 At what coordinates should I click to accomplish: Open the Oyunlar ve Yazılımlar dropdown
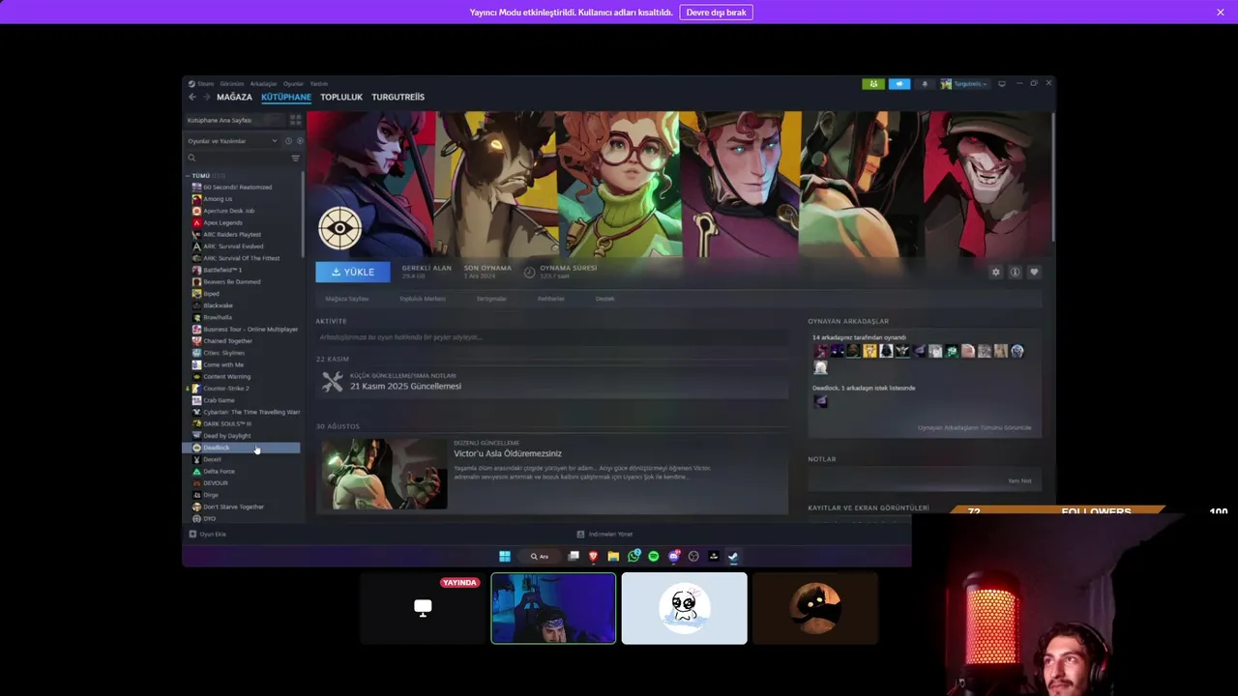[232, 141]
